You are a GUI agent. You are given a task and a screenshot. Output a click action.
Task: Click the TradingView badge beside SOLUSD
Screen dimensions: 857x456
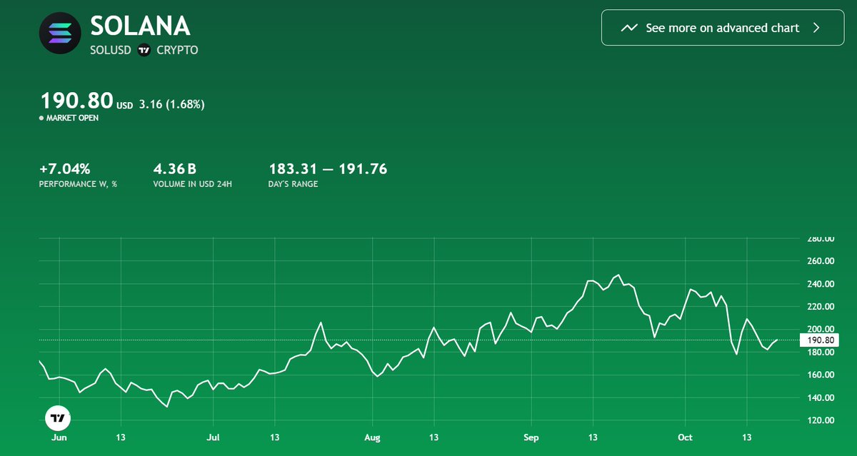click(x=144, y=50)
